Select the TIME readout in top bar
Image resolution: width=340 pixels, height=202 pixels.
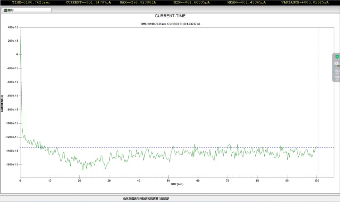coord(31,2)
